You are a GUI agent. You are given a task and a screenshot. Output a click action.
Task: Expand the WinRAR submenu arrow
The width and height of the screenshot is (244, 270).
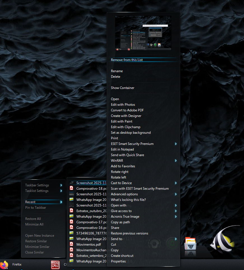[176, 161]
